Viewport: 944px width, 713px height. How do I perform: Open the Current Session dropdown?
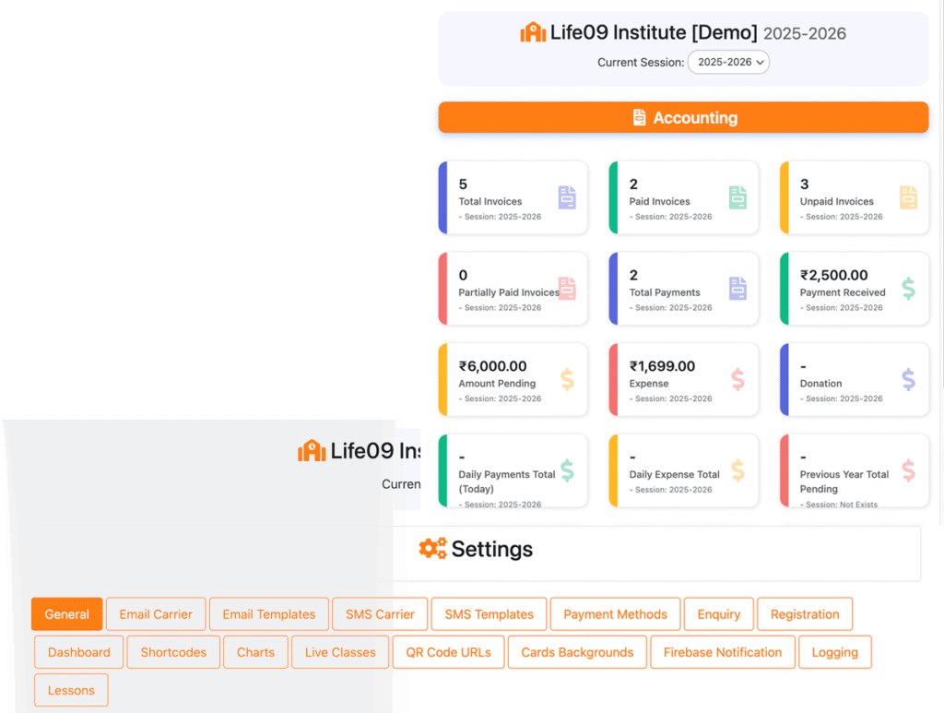pos(728,63)
